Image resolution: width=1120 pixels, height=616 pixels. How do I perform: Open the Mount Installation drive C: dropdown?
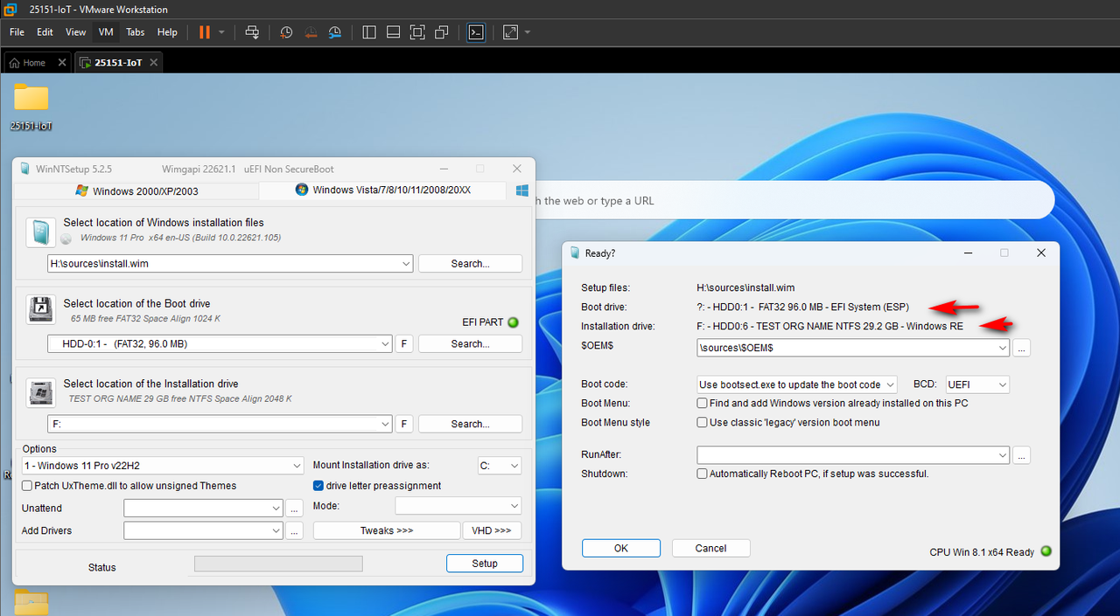pos(500,466)
